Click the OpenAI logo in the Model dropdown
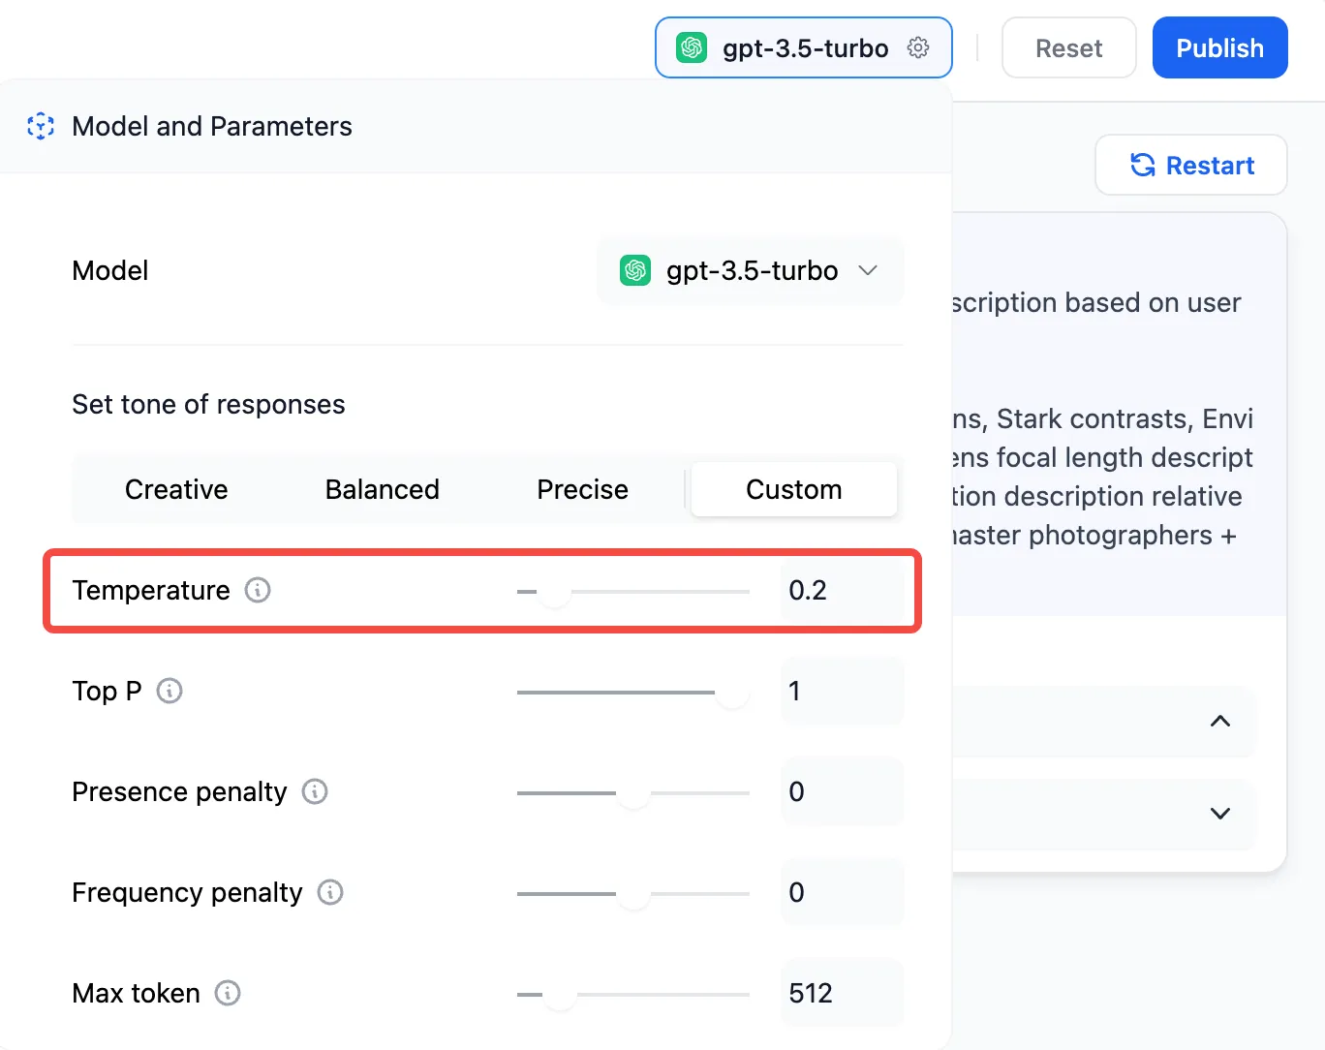 [635, 270]
